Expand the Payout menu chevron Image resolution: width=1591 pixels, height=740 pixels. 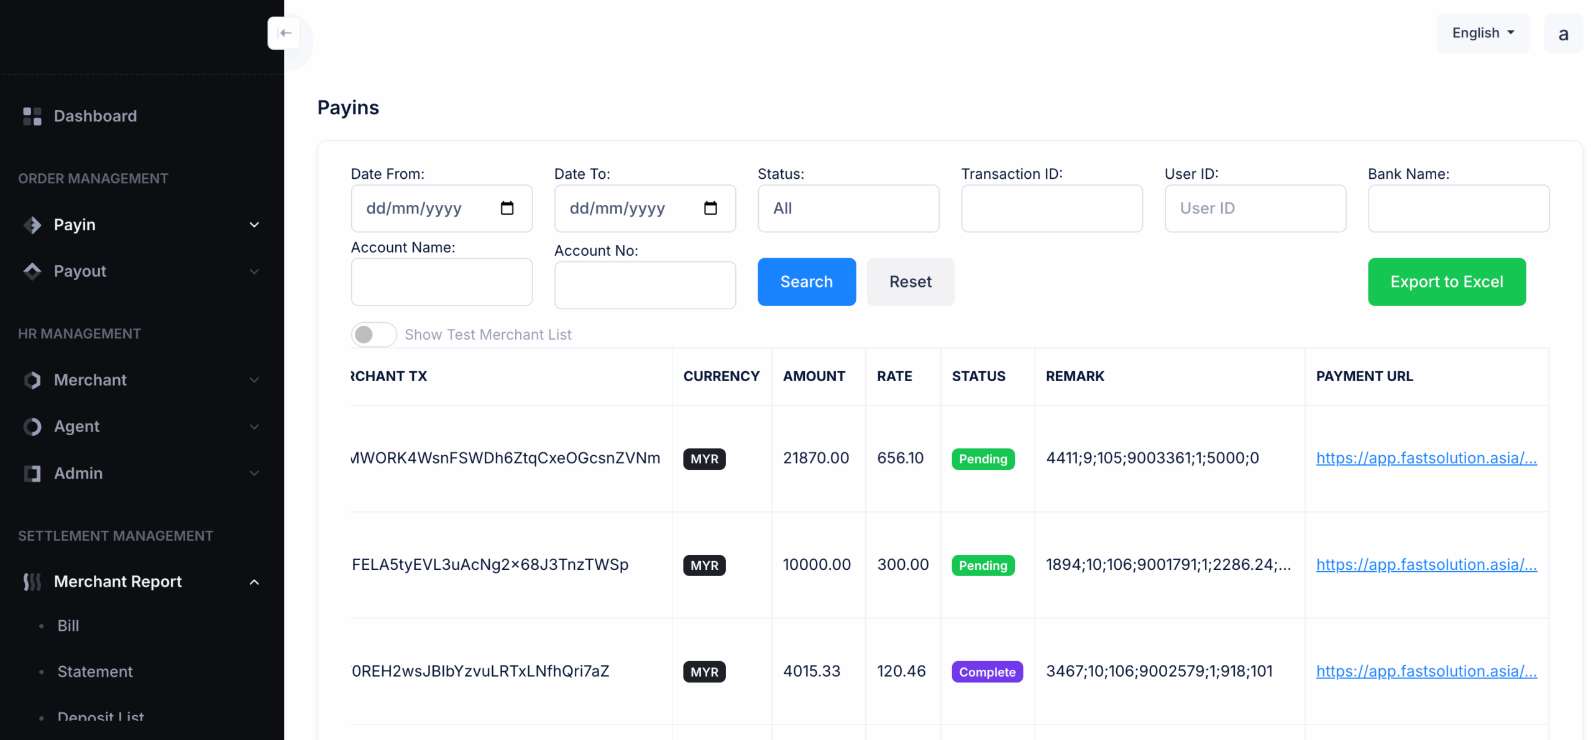click(254, 271)
